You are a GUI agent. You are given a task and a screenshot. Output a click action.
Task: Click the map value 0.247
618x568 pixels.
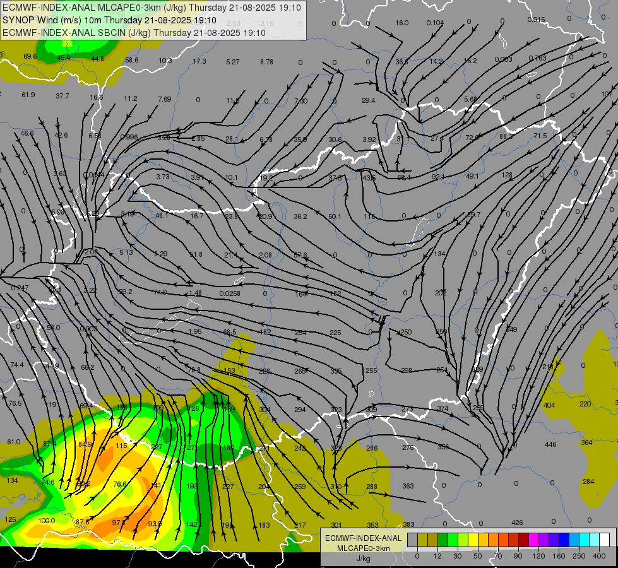[x=20, y=288]
